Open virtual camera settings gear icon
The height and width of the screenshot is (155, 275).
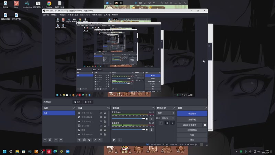pyautogui.click(x=205, y=125)
